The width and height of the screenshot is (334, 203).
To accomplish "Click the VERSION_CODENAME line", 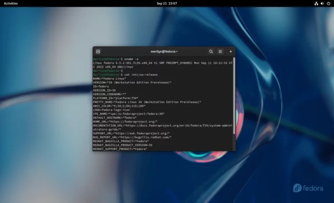I will pos(109,94).
